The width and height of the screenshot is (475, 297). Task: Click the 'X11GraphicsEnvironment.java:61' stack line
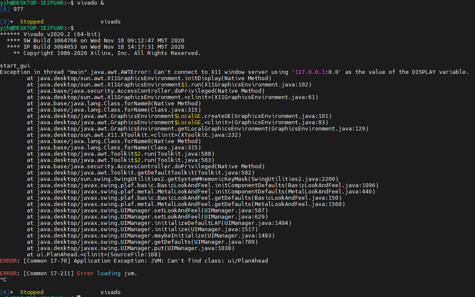(x=173, y=97)
